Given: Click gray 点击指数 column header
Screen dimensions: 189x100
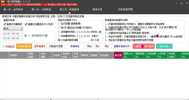Looking at the screenshot, I should (x=46, y=55).
